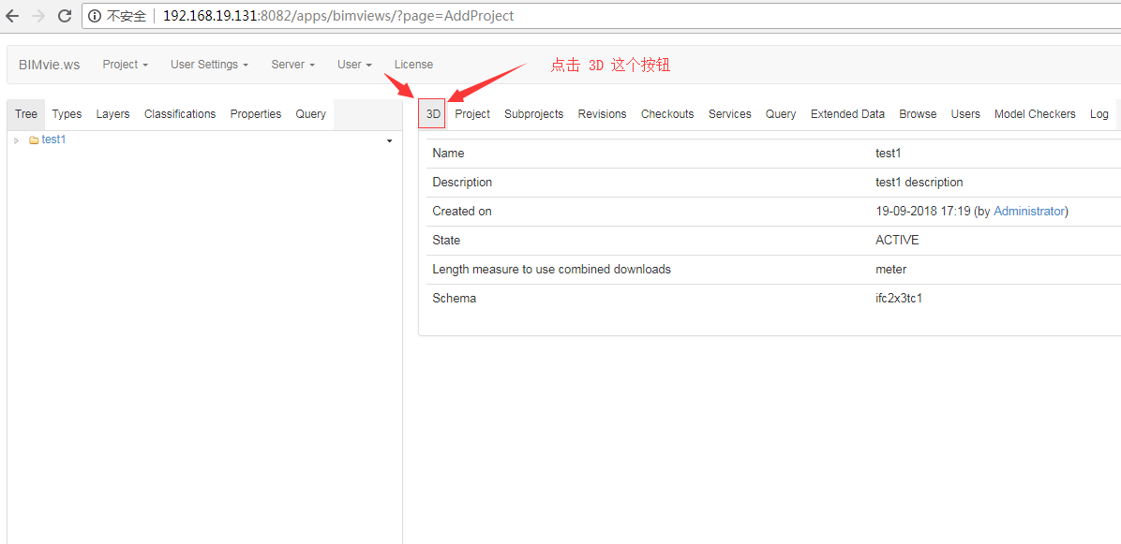Screen dimensions: 1121x544
Task: Open the Project menu
Action: pyautogui.click(x=125, y=64)
